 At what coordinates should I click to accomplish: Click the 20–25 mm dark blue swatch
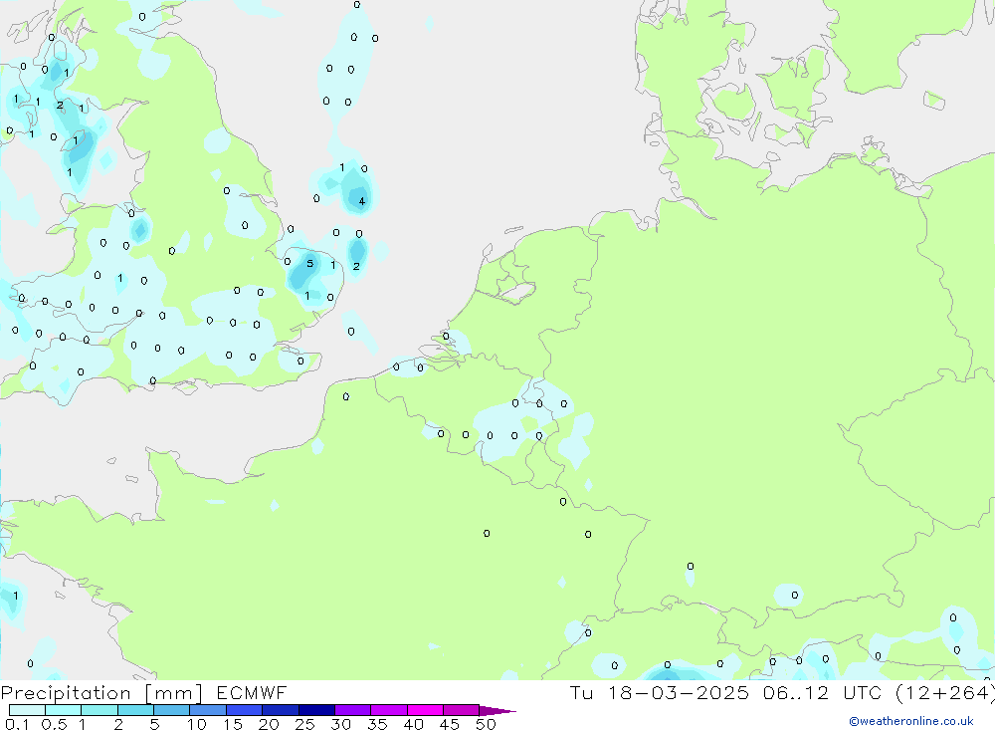281,710
